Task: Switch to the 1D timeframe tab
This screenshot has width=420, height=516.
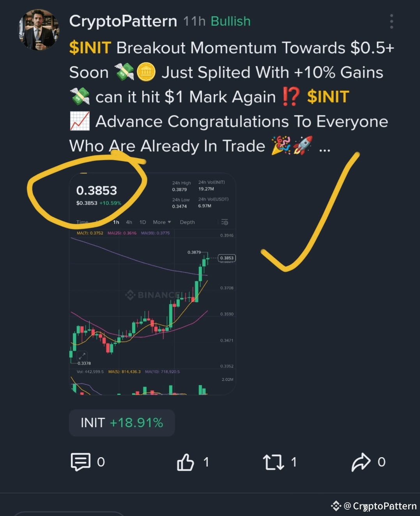Action: (x=143, y=222)
